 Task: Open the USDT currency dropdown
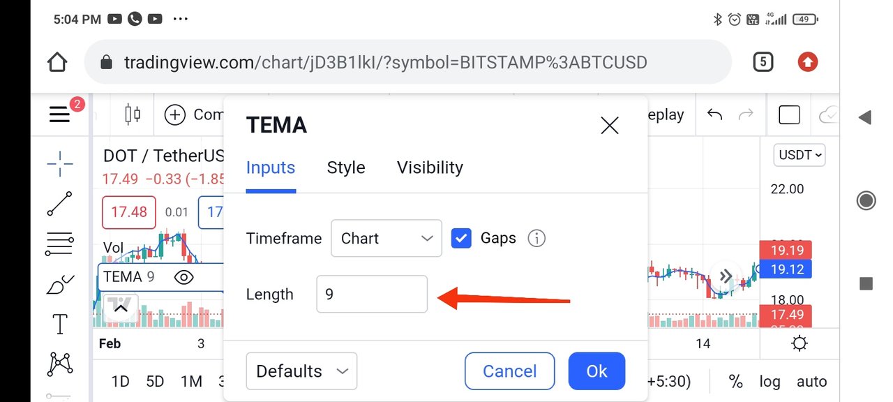tap(800, 155)
